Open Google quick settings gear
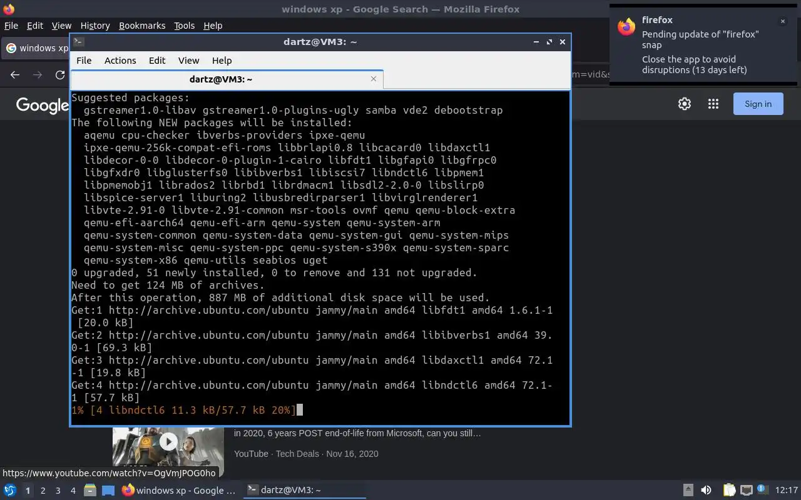 click(685, 104)
